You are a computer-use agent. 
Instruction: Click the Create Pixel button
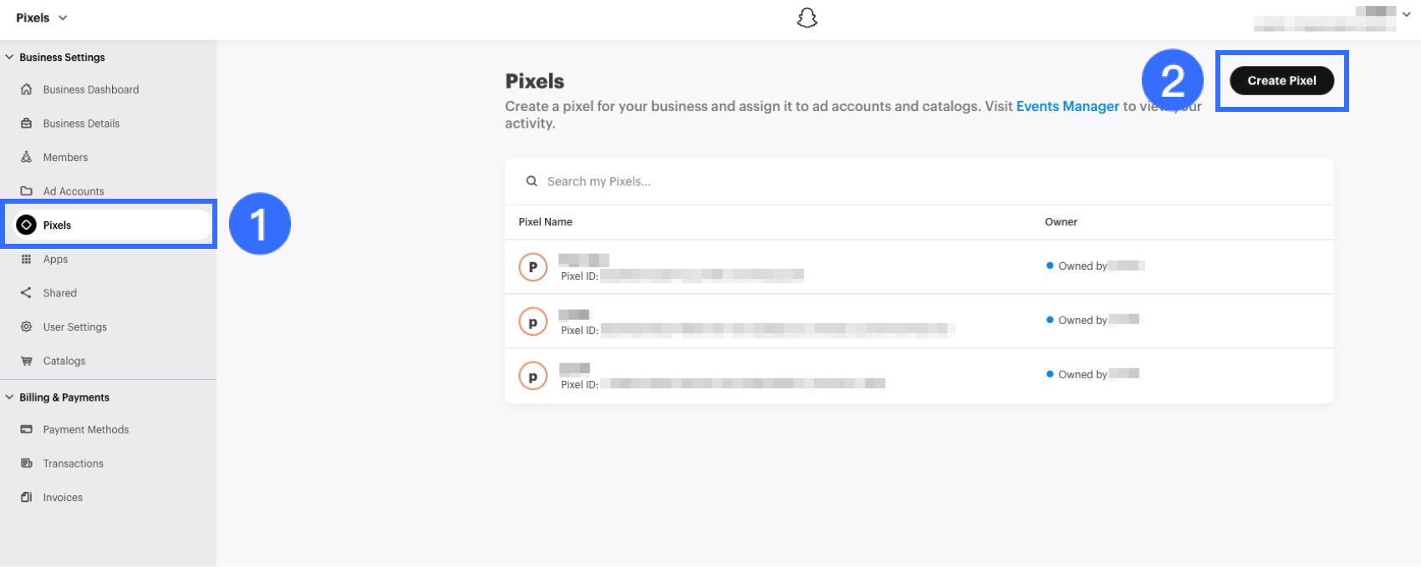pyautogui.click(x=1281, y=81)
